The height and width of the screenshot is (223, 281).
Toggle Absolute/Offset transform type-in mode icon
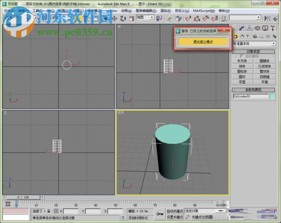point(56,211)
